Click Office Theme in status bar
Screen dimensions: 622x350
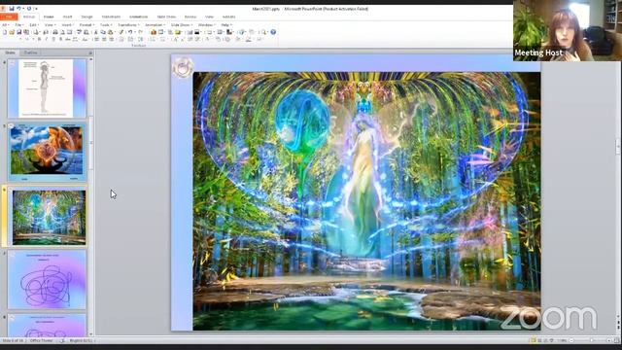(x=41, y=340)
